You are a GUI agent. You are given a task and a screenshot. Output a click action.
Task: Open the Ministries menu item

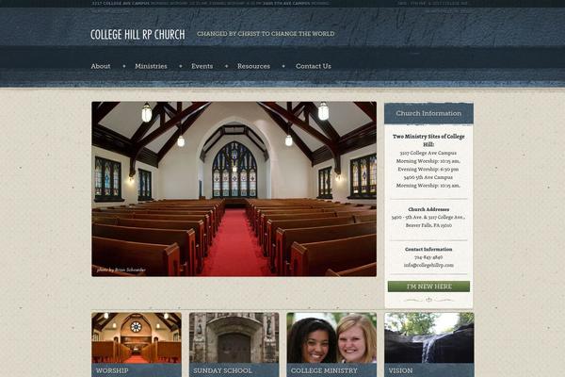pos(151,66)
